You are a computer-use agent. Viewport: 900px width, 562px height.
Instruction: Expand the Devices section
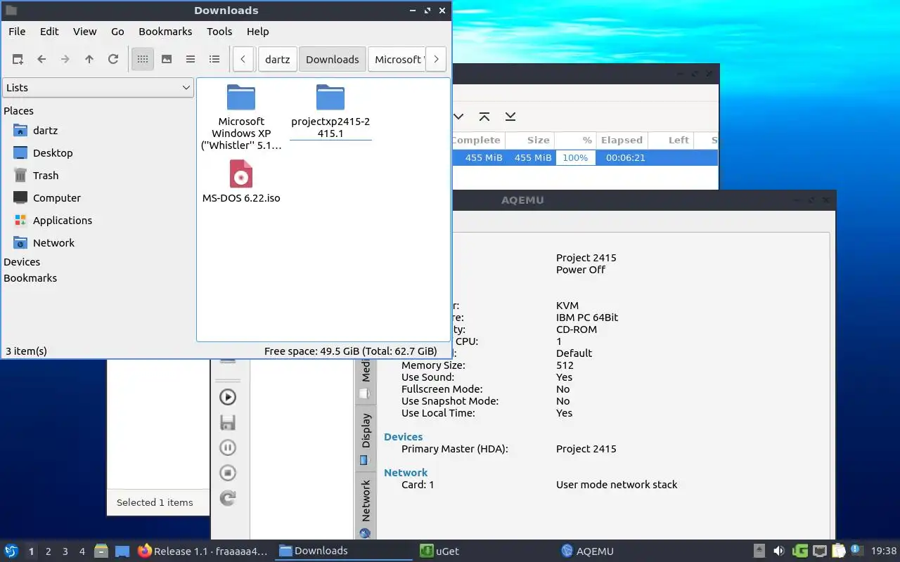(x=22, y=262)
